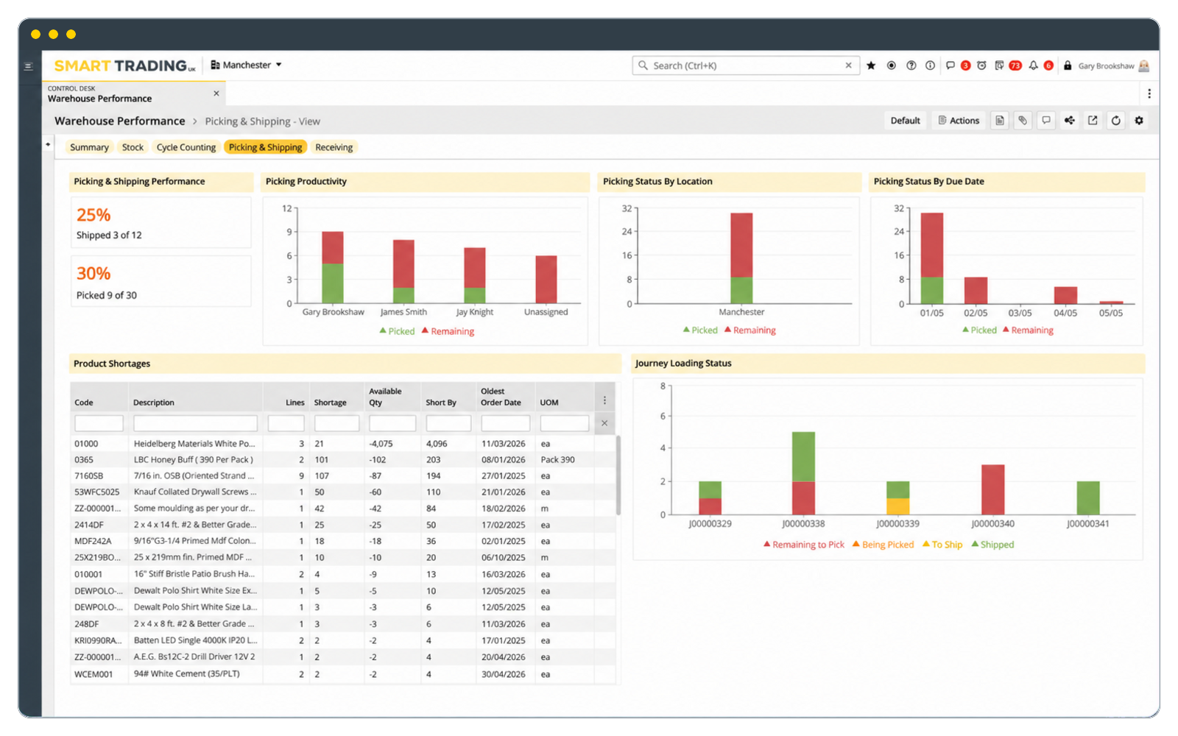
Task: Click the share nodes icon
Action: click(x=1070, y=121)
